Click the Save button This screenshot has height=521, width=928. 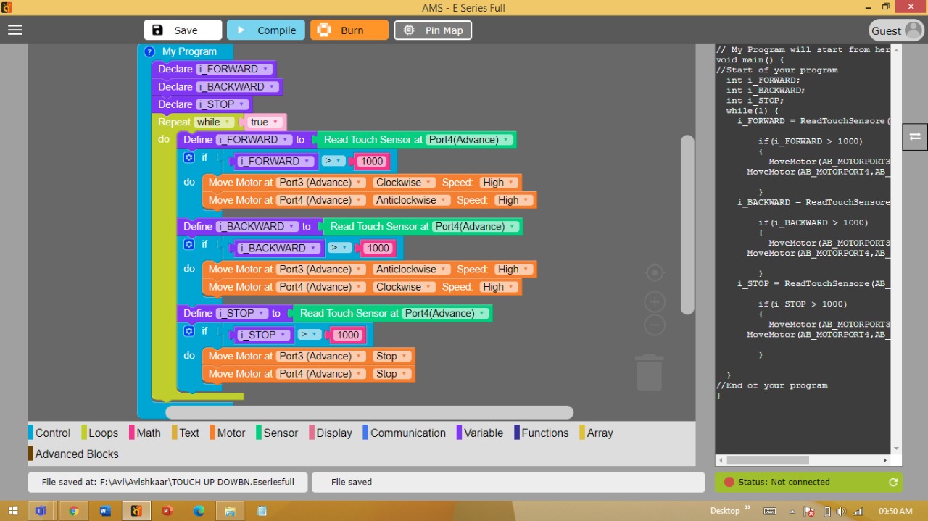click(183, 30)
